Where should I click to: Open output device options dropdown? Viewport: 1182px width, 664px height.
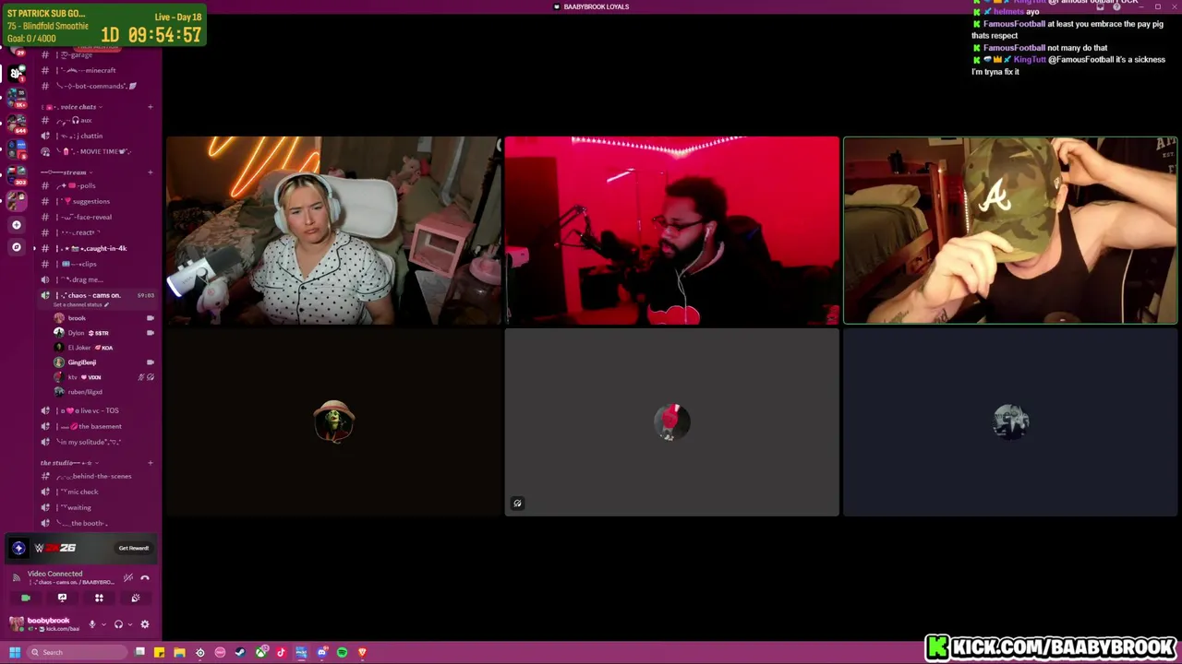129,624
